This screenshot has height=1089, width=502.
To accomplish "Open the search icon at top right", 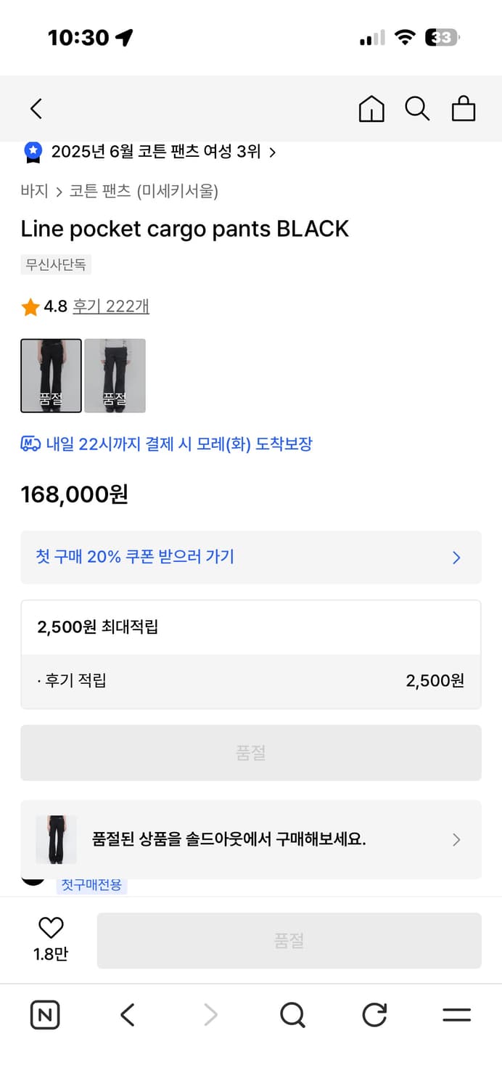I will 417,109.
